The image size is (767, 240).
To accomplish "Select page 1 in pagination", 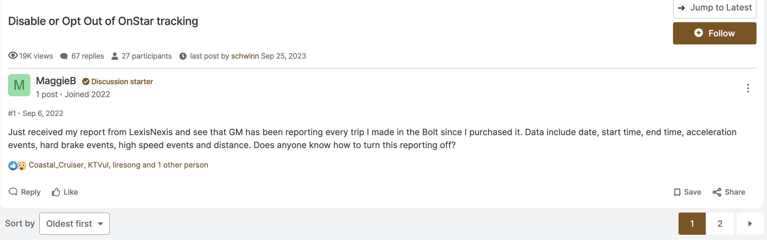I will (x=692, y=224).
